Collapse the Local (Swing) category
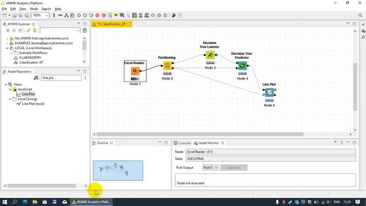Viewport: 366px width, 206px height. tap(10, 99)
